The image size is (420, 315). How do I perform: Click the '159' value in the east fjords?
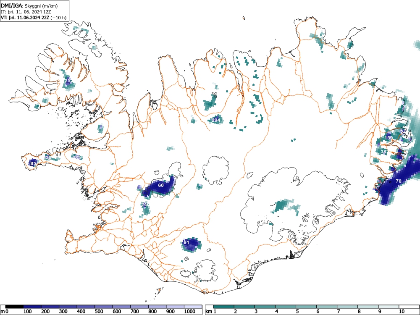388,138
